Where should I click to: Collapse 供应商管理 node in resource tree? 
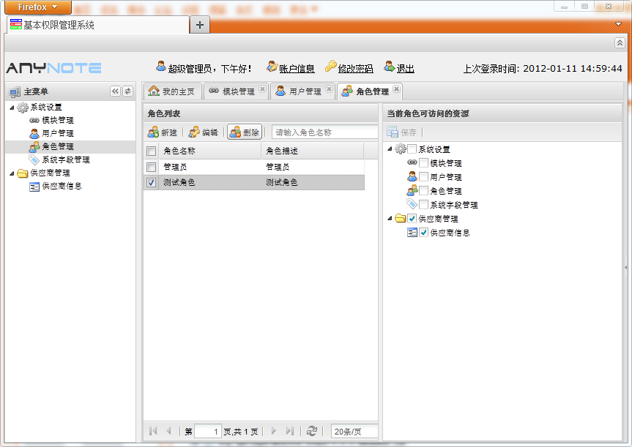coord(390,218)
